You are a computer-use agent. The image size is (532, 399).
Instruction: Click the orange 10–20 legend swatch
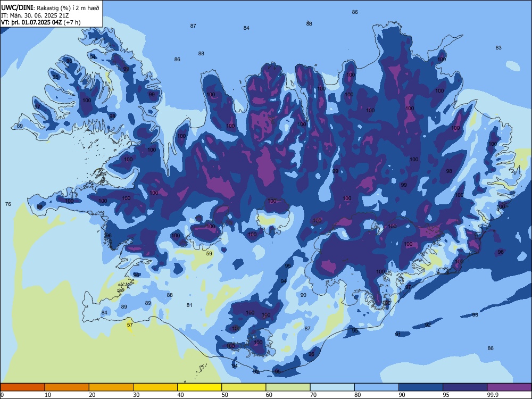click(x=67, y=387)
